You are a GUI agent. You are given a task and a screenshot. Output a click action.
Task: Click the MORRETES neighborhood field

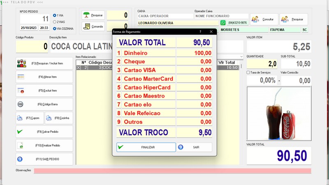tap(244, 30)
